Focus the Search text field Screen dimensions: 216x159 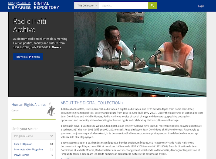[124, 5]
